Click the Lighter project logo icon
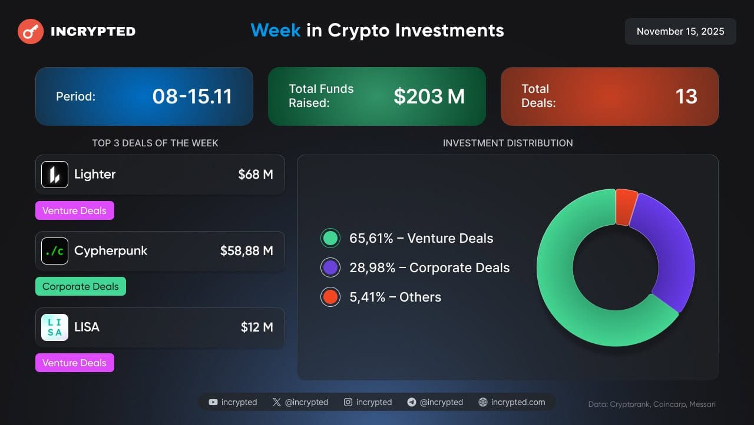The image size is (754, 425). pos(55,175)
